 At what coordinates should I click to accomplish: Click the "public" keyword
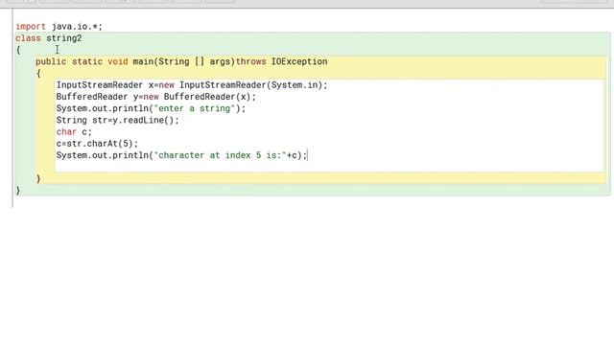pyautogui.click(x=51, y=61)
